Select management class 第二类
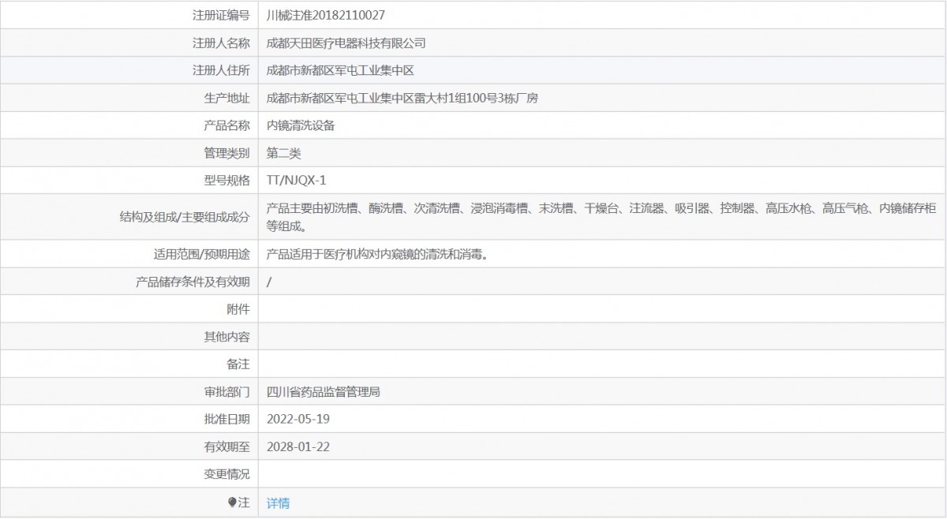Image resolution: width=947 pixels, height=519 pixels. click(x=284, y=152)
